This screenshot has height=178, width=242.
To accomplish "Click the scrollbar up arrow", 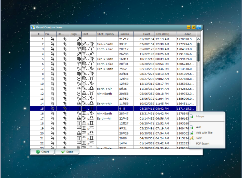I will click(x=198, y=39).
